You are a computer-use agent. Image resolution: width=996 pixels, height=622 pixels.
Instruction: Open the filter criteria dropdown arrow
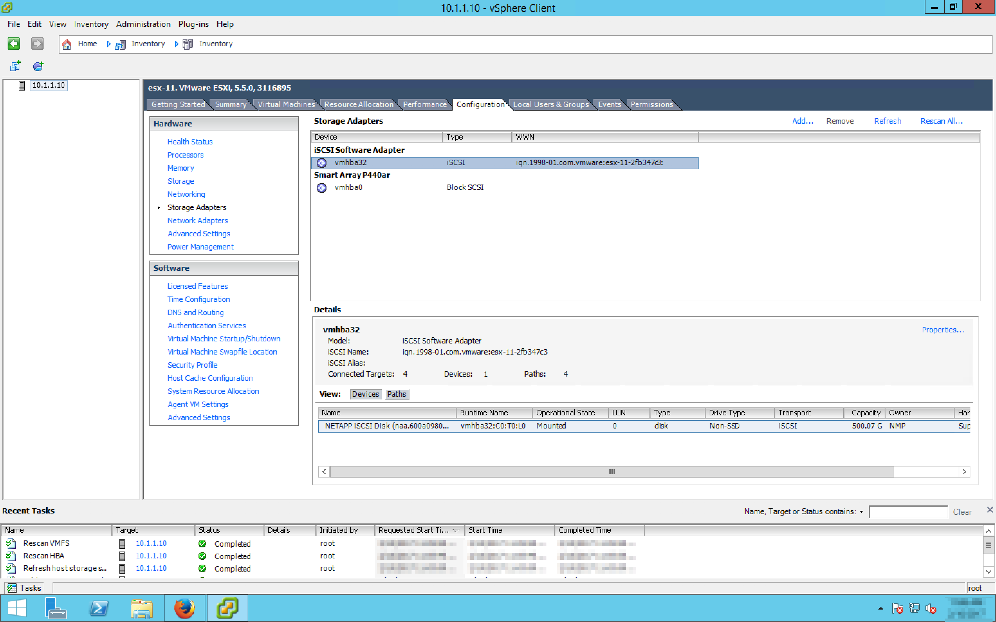tap(861, 512)
